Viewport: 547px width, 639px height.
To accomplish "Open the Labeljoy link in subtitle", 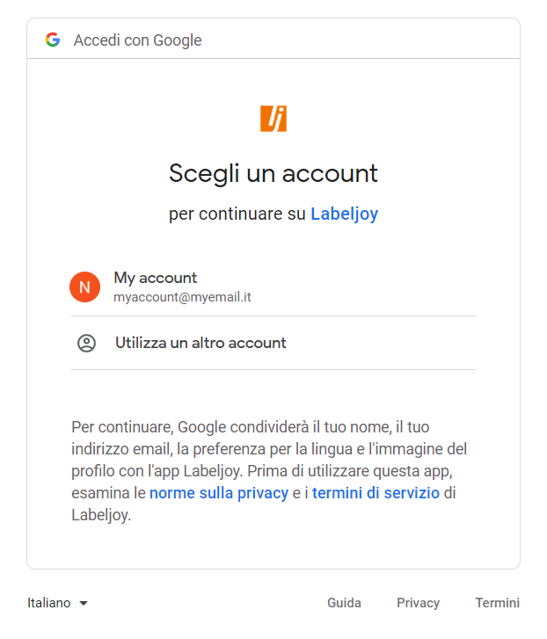I will 345,214.
